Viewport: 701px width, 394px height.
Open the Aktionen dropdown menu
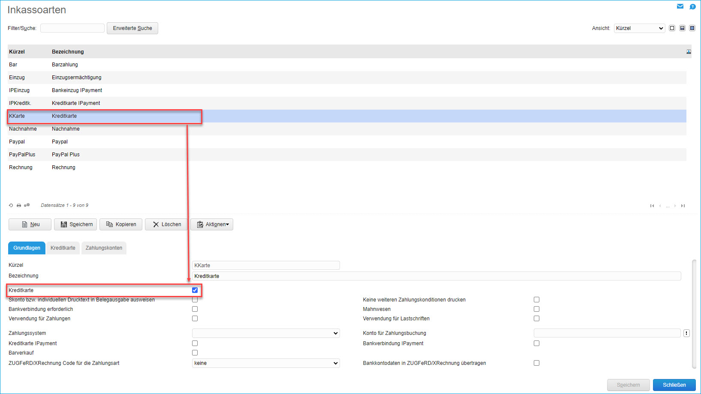(212, 224)
